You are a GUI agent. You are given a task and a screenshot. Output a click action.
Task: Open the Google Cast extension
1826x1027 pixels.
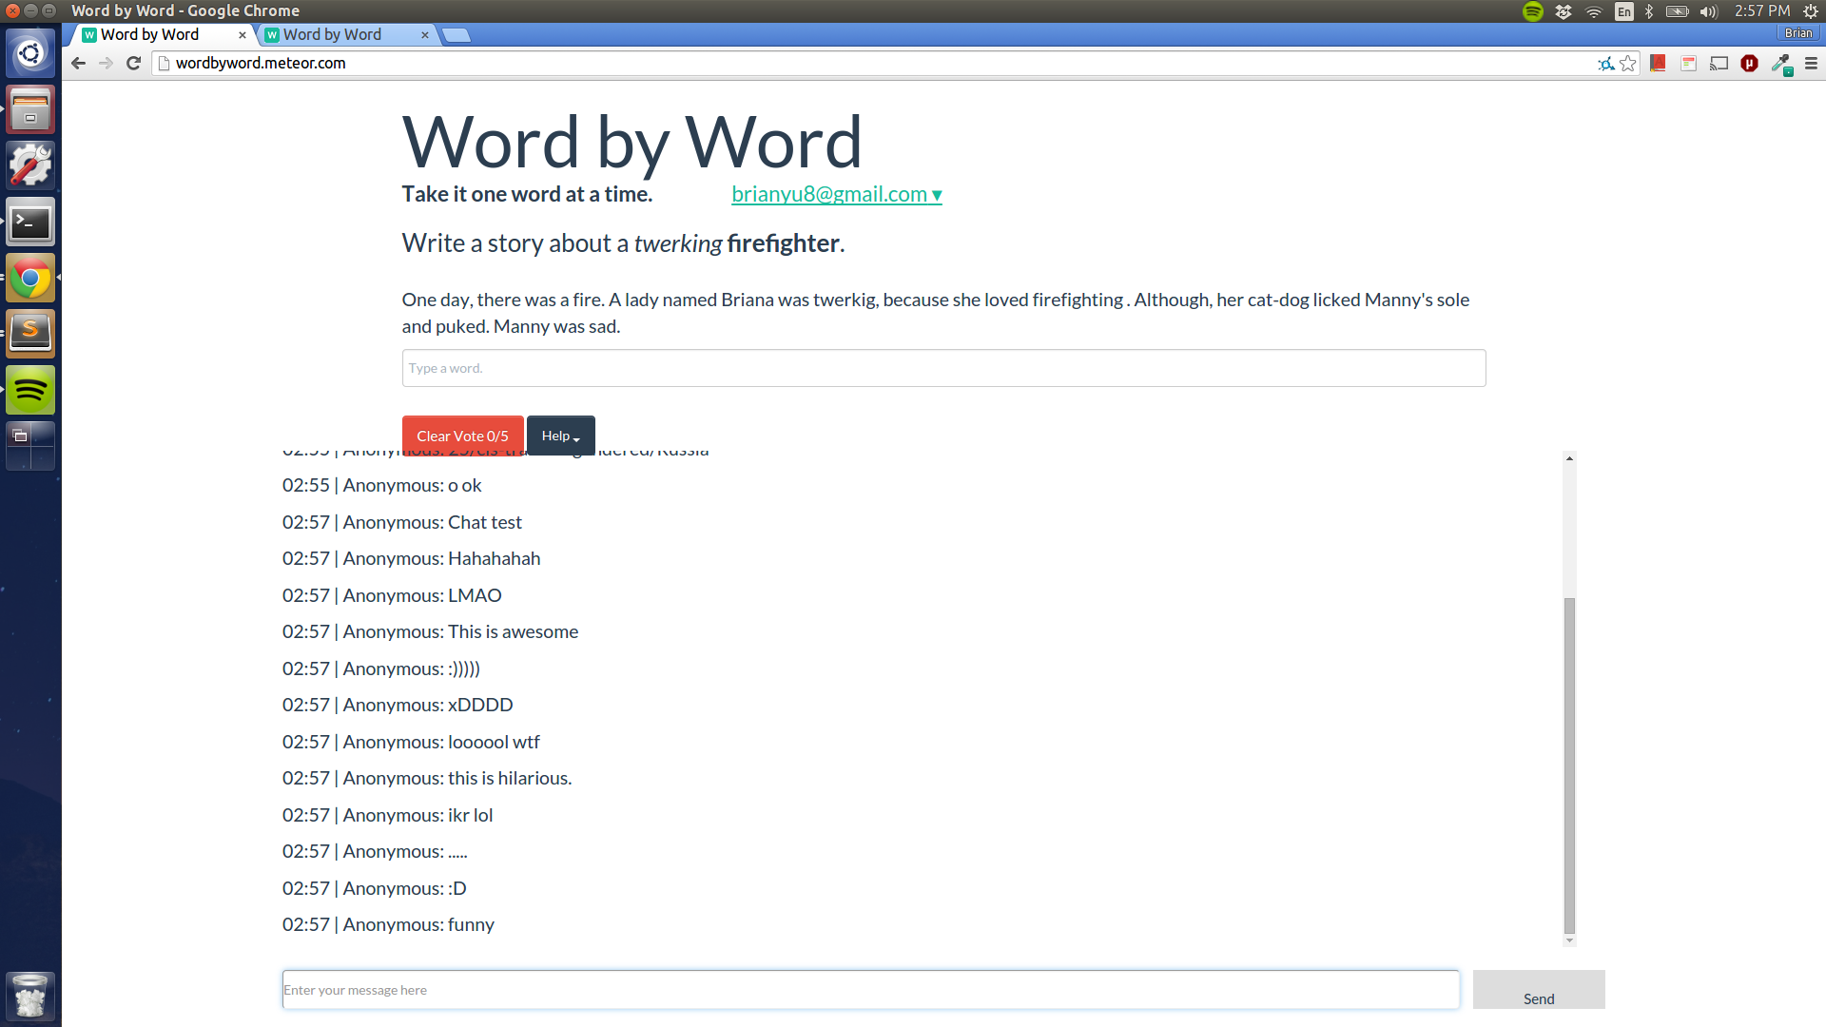pyautogui.click(x=1719, y=64)
